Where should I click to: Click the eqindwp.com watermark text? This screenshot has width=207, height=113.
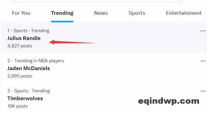click(x=169, y=101)
